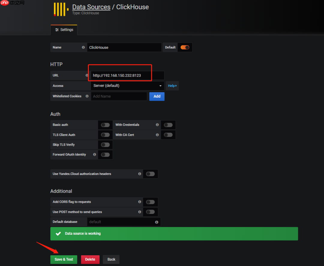Open the Data Sources breadcrumb link

click(91, 7)
